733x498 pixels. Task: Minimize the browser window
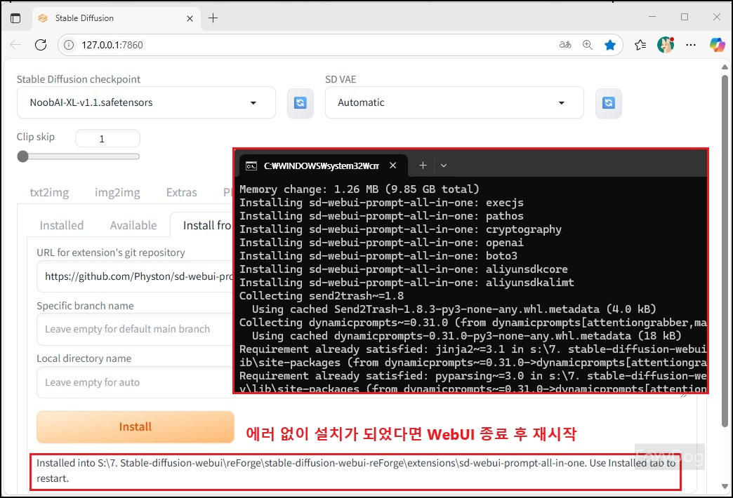click(652, 17)
